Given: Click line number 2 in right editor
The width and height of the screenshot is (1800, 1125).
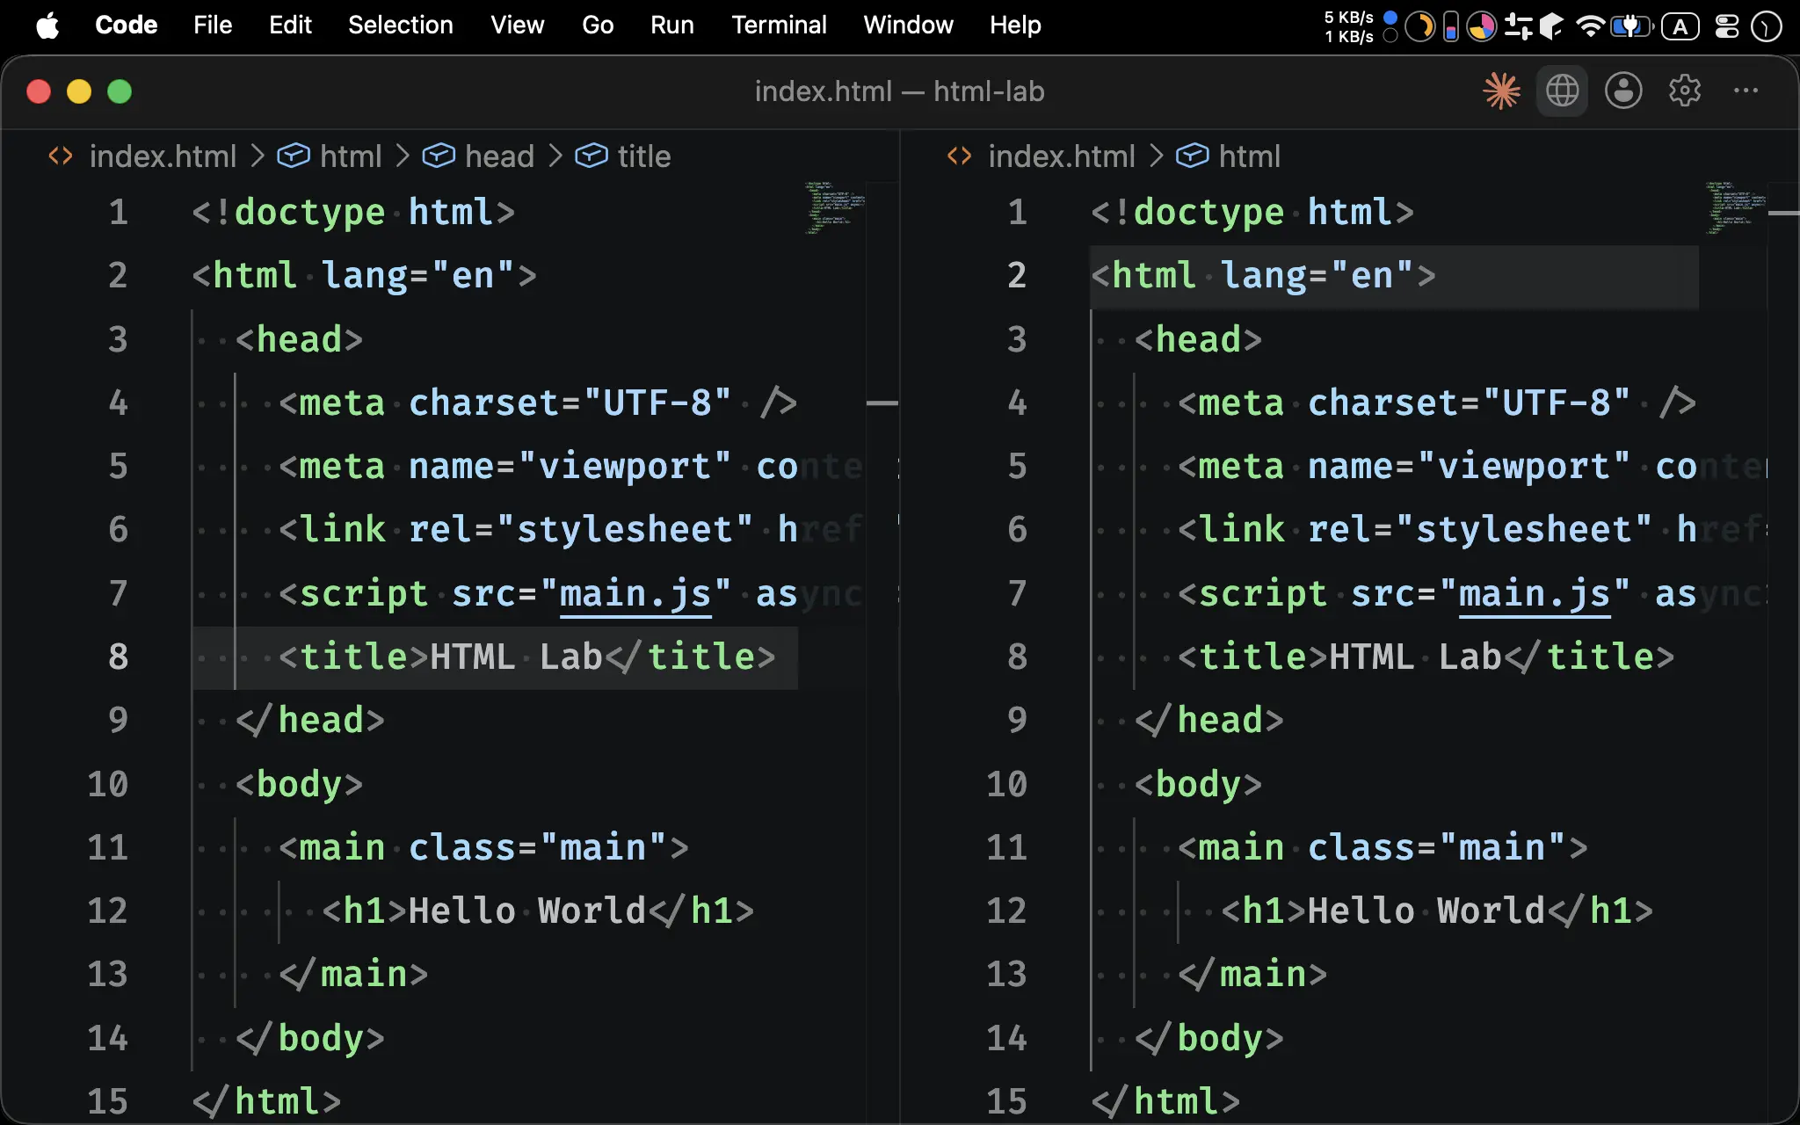Looking at the screenshot, I should (x=1017, y=276).
